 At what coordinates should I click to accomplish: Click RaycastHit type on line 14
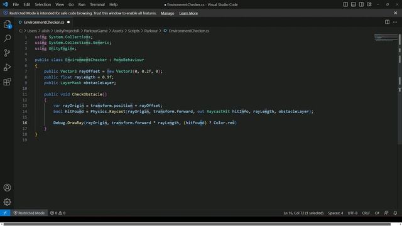(218, 112)
